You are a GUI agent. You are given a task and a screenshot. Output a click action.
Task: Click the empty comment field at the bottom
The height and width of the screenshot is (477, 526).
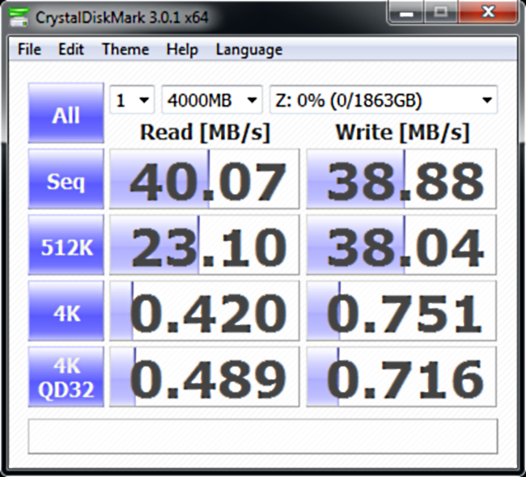[263, 436]
